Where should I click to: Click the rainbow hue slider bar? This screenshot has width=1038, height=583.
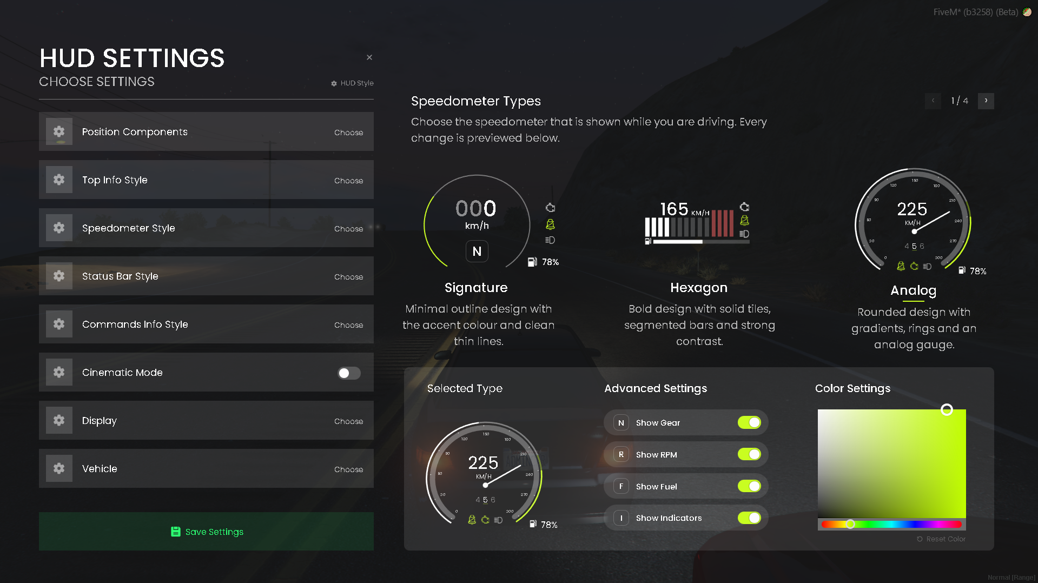click(891, 524)
